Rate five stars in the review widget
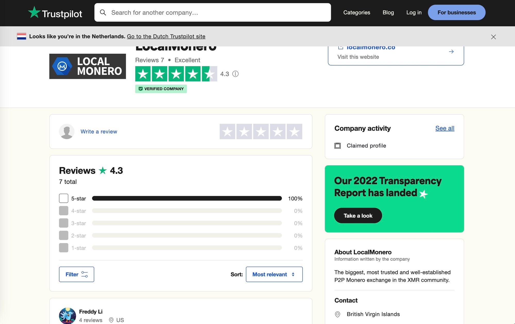Image resolution: width=515 pixels, height=324 pixels. [294, 132]
